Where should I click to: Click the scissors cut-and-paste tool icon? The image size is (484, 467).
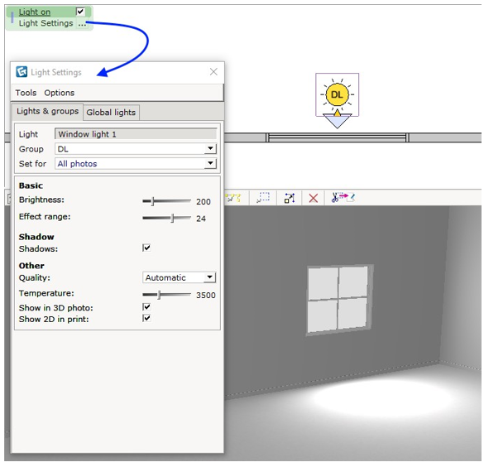coord(343,198)
